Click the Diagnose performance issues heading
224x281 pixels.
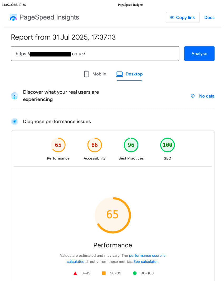(x=57, y=122)
